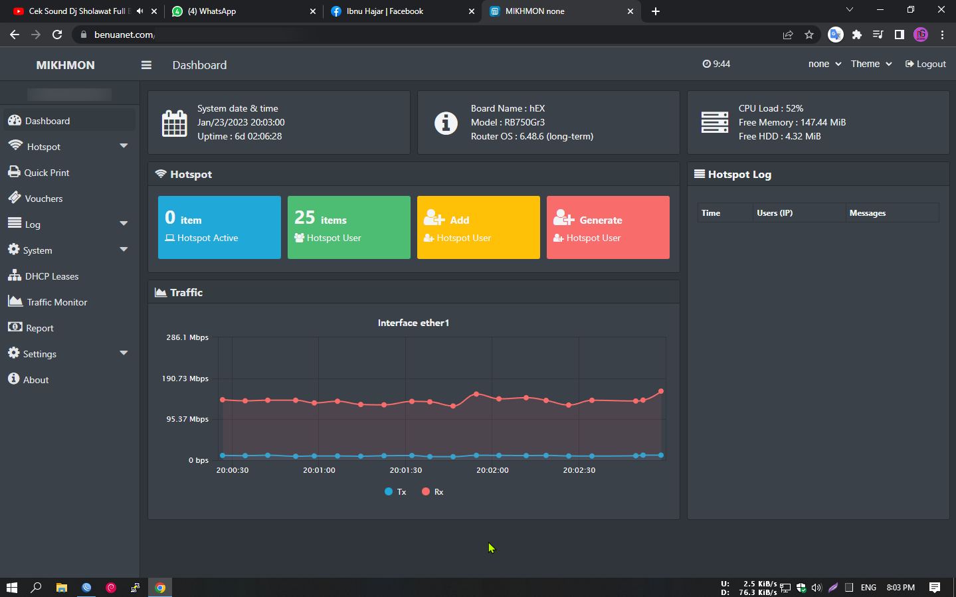The width and height of the screenshot is (956, 597).
Task: Open Vouchers via the ticket icon
Action: [14, 198]
